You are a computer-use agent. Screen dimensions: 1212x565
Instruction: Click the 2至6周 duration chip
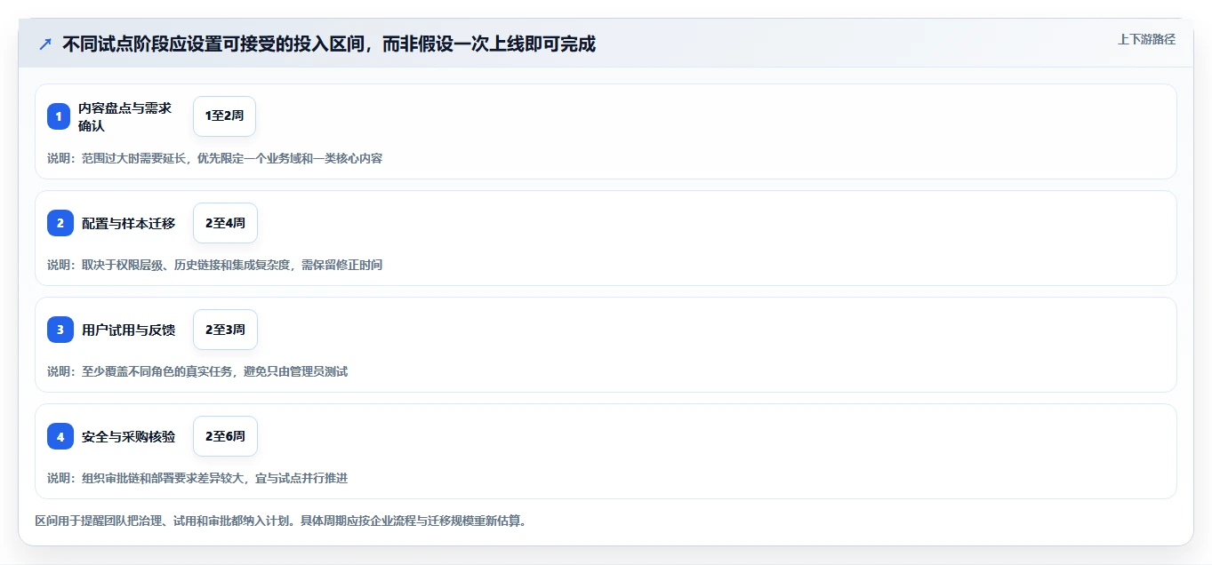225,436
